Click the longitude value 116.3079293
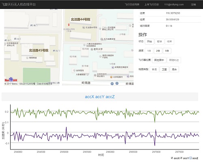The height and width of the screenshot is (162, 203). coord(173,13)
